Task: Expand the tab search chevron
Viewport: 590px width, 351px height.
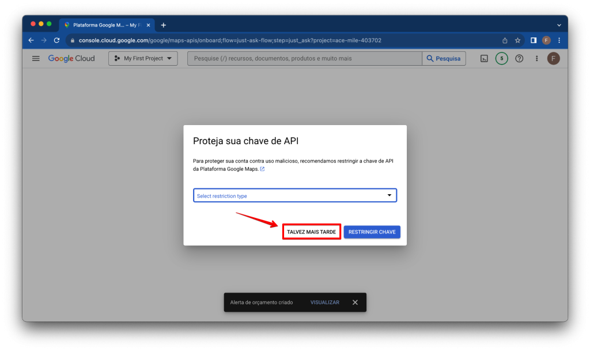Action: pos(559,25)
